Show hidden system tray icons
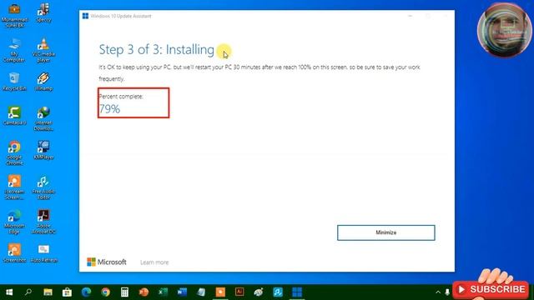534x300 pixels. click(x=438, y=292)
